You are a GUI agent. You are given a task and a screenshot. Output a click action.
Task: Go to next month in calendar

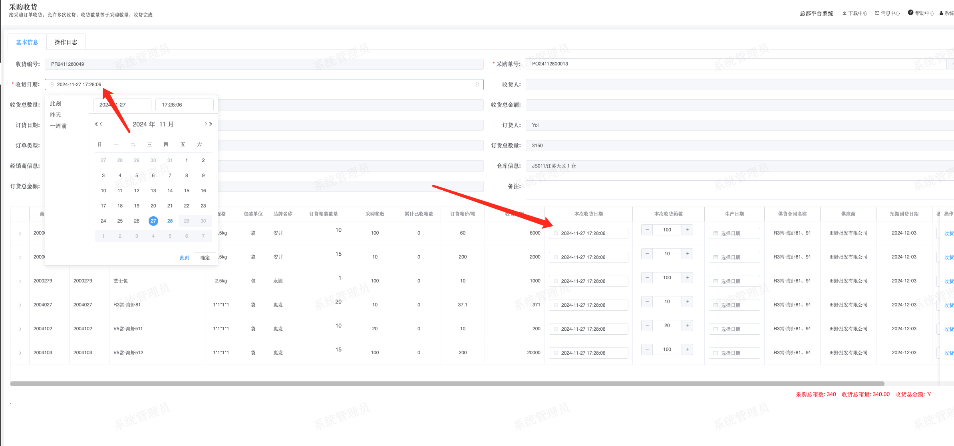(206, 124)
